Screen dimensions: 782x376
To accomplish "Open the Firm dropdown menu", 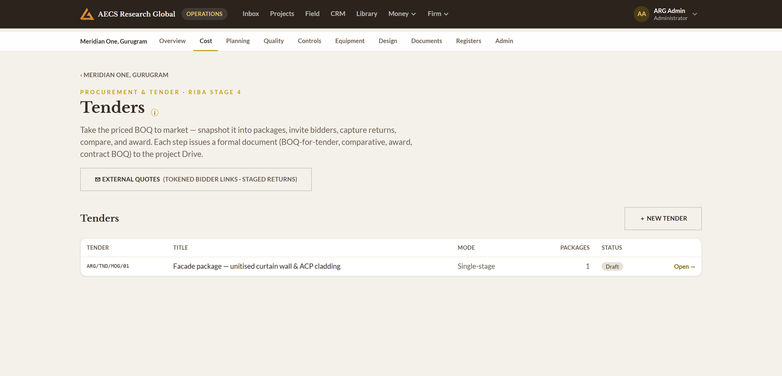I will 438,14.
